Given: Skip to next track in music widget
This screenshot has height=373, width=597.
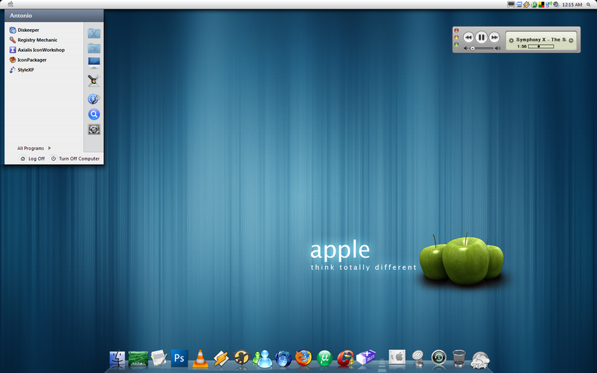Looking at the screenshot, I should pos(494,37).
